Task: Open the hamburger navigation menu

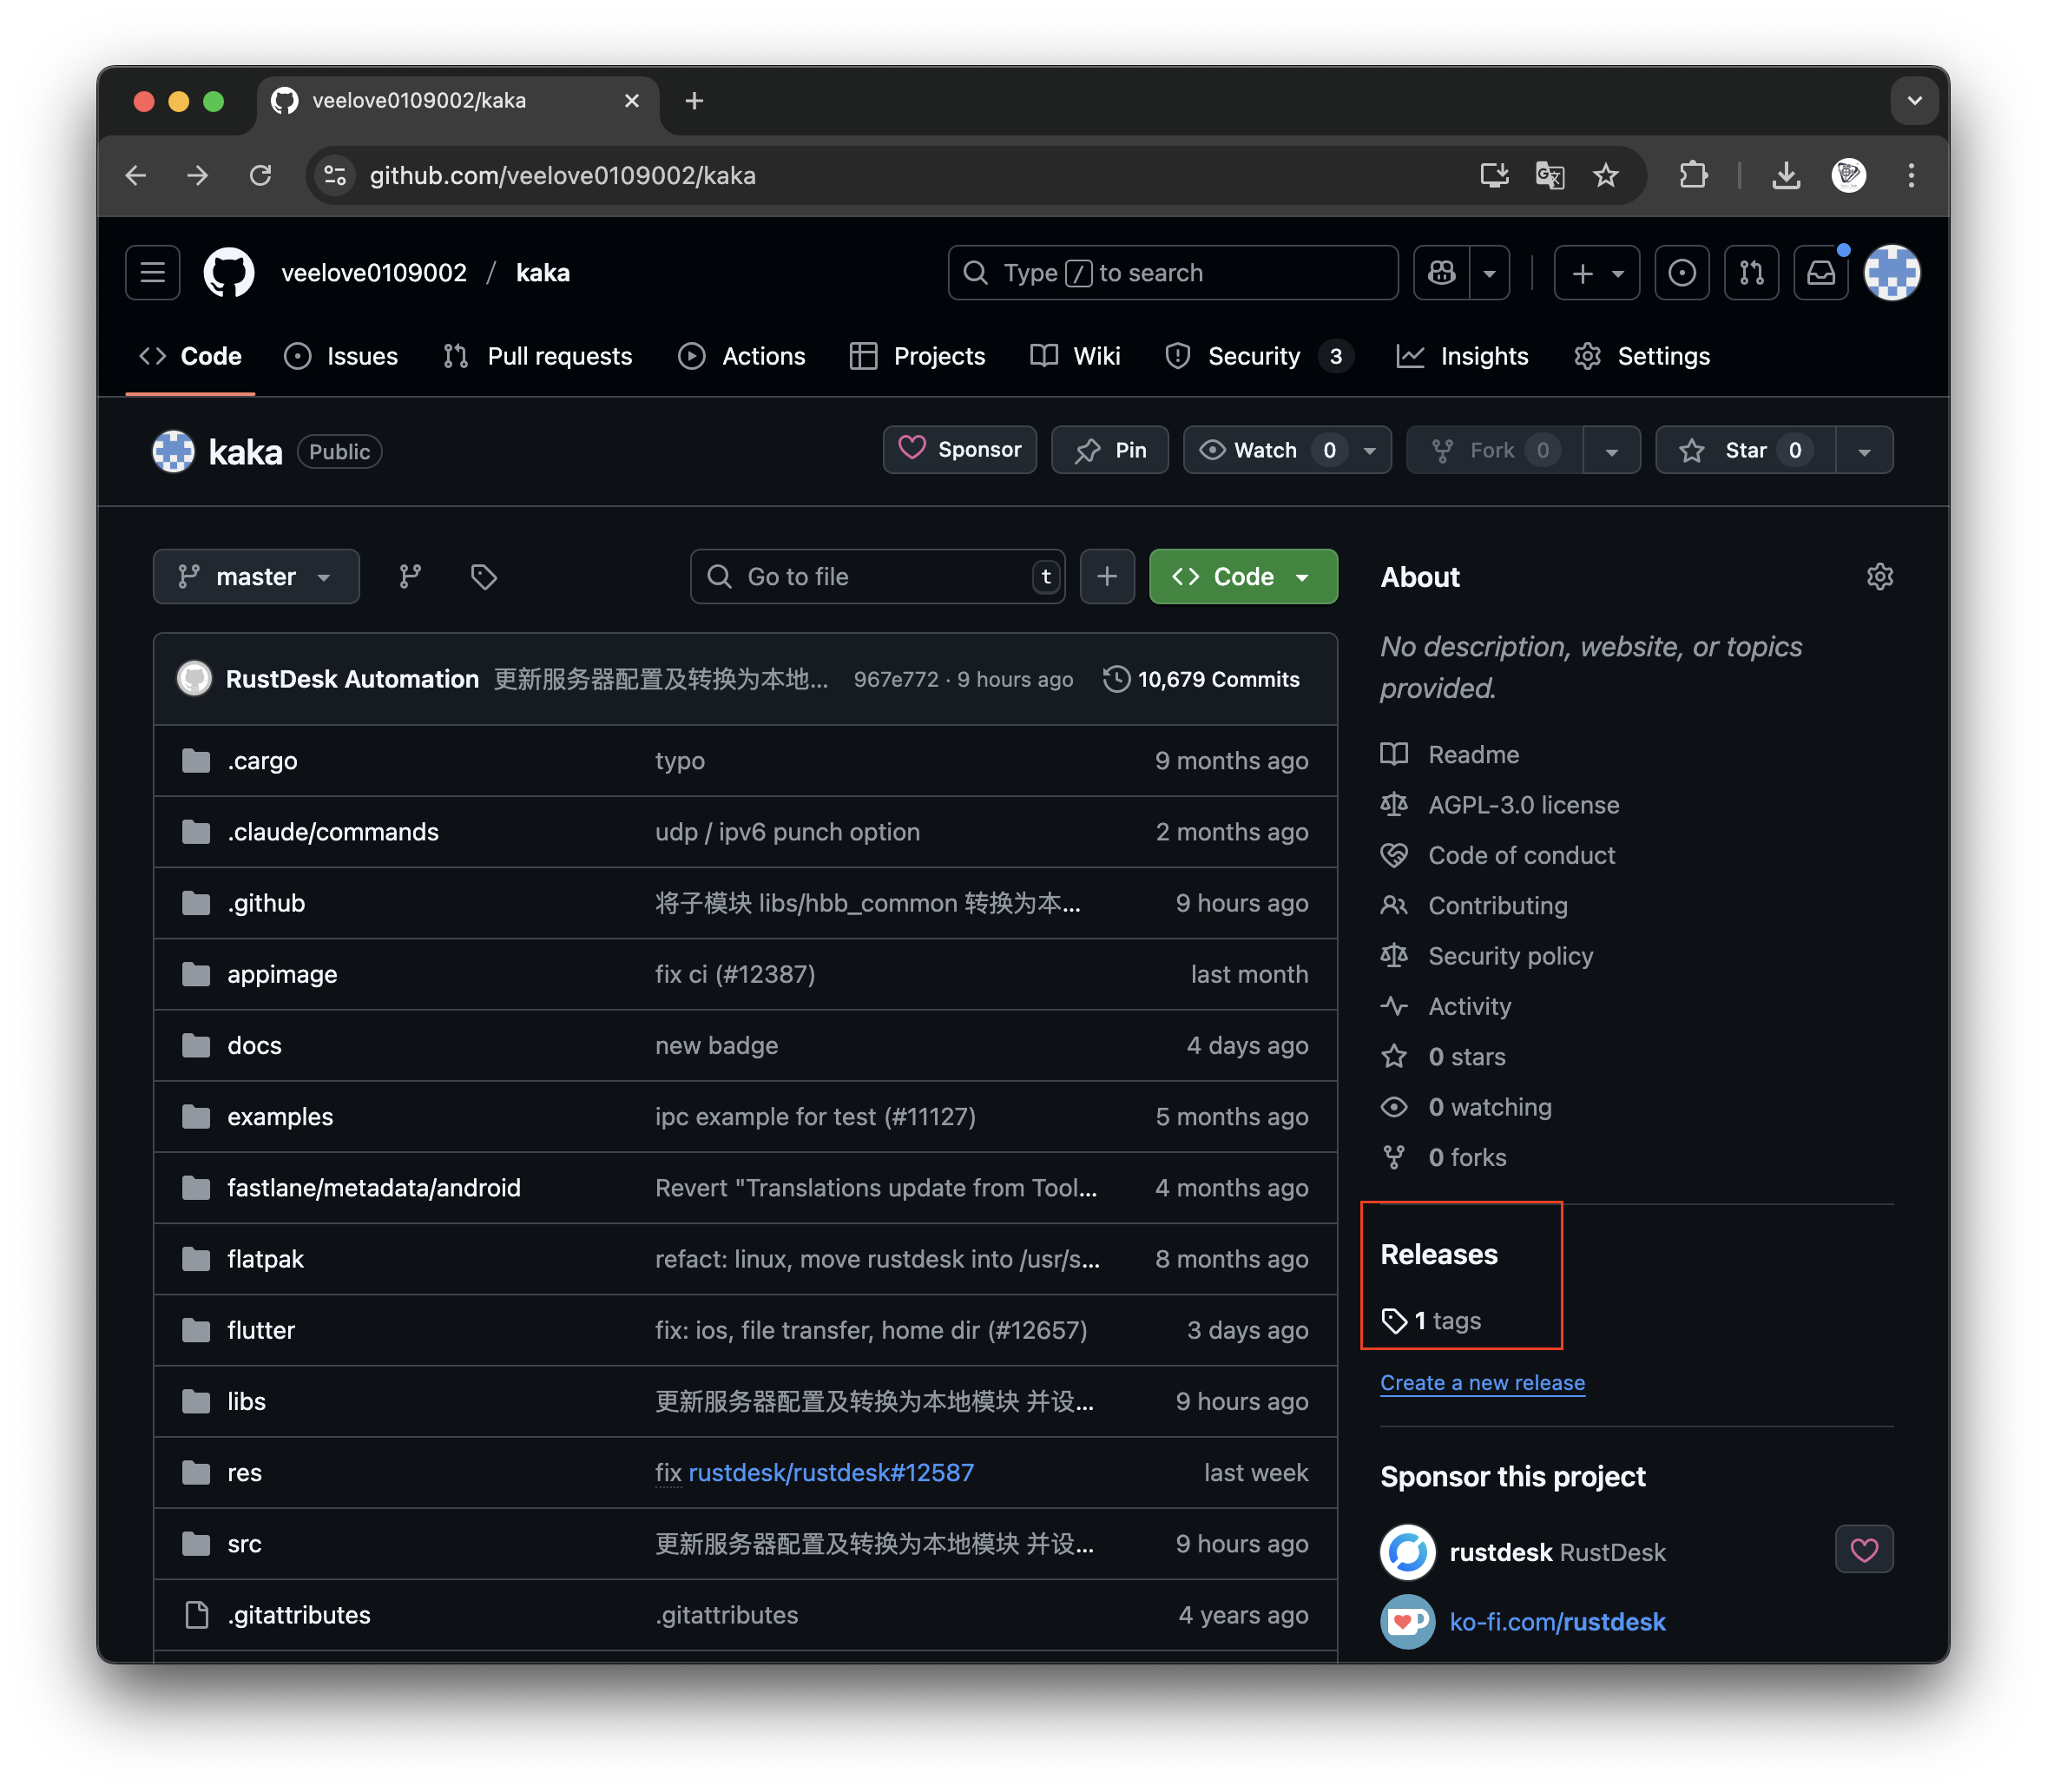Action: click(x=152, y=273)
